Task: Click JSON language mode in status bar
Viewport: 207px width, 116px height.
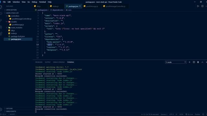Action: (181, 114)
